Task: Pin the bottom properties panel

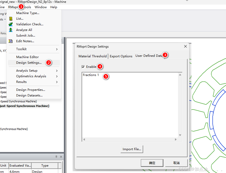Action: [56, 157]
